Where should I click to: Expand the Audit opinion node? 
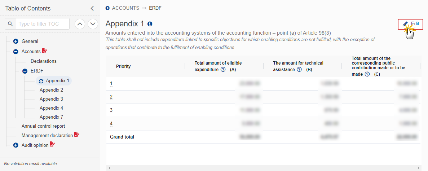pos(16,145)
